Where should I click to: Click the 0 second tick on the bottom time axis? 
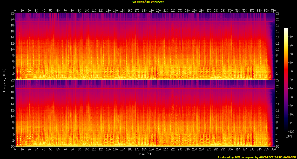15,149
